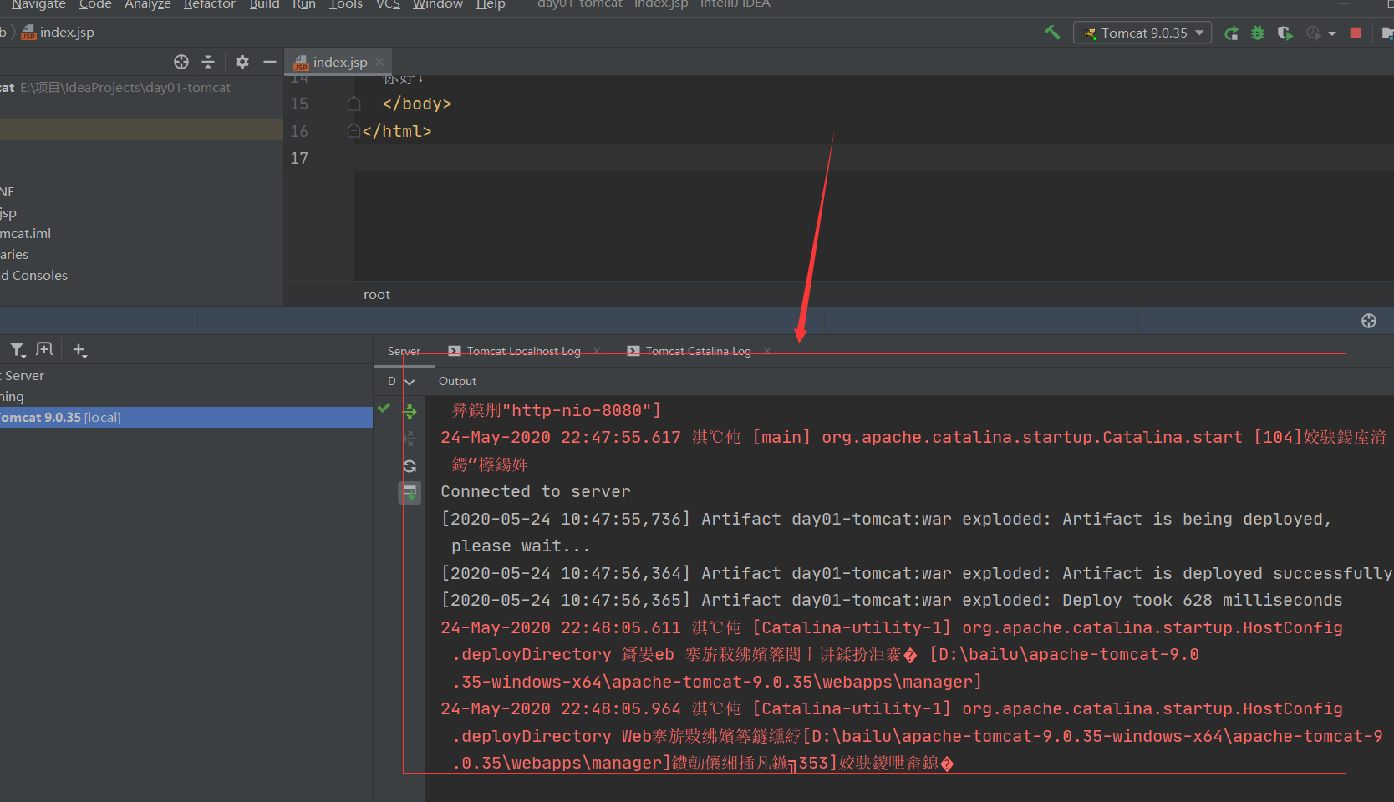Open the Tools menu
1394x802 pixels.
point(346,4)
